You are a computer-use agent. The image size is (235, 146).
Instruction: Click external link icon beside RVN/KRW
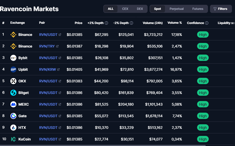click(x=58, y=69)
